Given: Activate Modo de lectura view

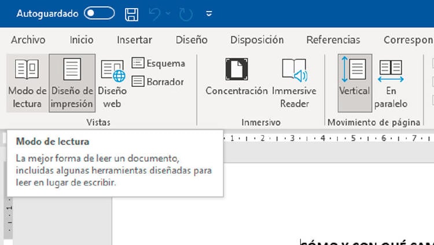Looking at the screenshot, I should [x=27, y=83].
